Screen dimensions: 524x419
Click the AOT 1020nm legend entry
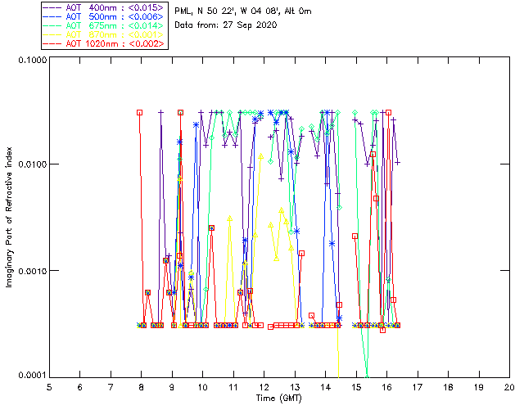click(104, 43)
